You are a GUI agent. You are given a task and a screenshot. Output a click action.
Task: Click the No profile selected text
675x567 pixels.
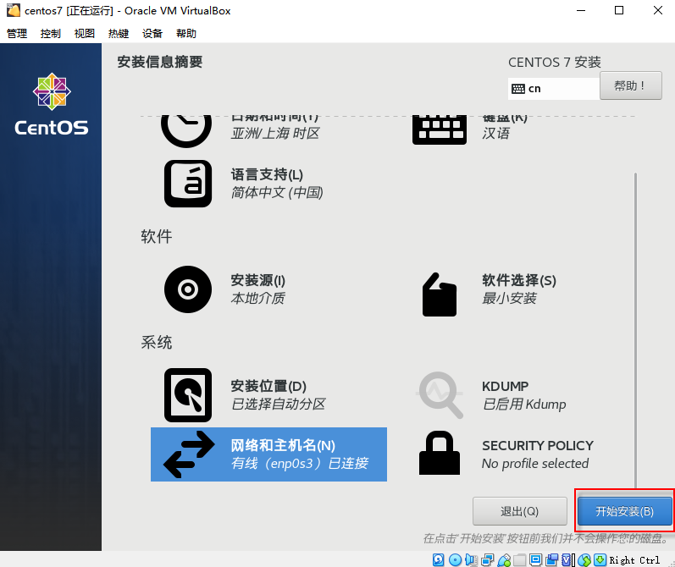pyautogui.click(x=535, y=464)
